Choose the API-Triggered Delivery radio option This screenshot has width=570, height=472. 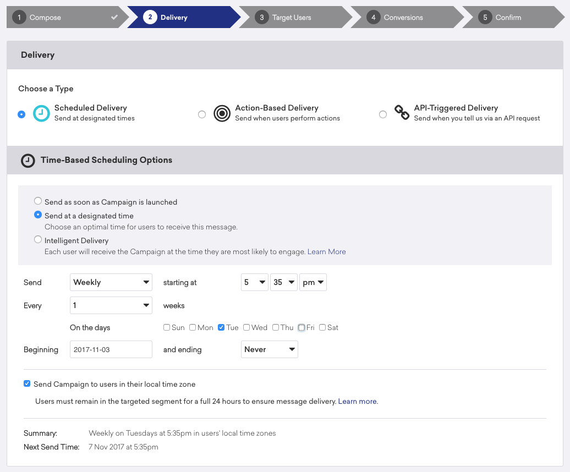click(383, 114)
